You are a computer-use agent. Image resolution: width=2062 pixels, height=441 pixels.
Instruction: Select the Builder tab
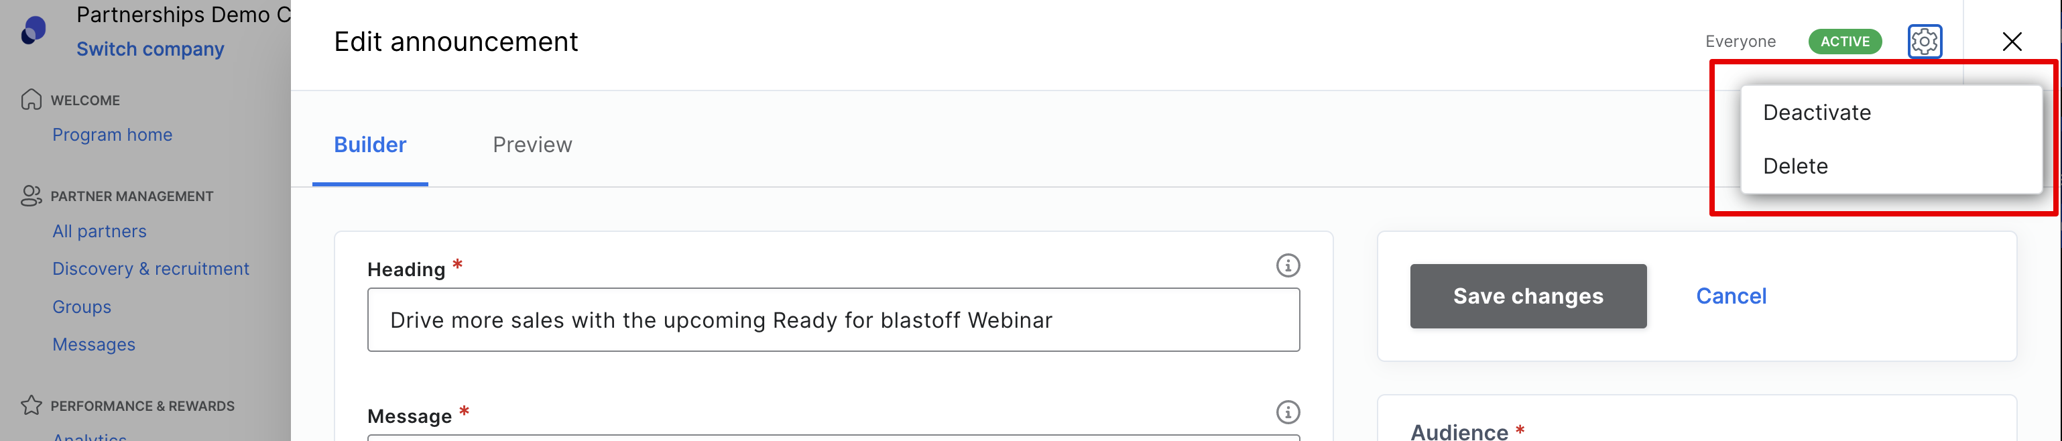pos(370,145)
